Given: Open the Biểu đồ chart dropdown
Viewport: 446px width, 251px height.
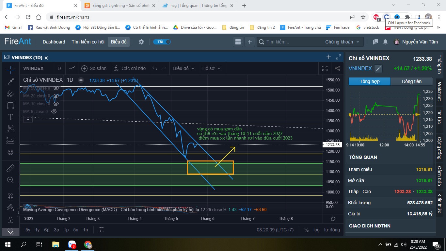Looking at the screenshot, I should (184, 68).
